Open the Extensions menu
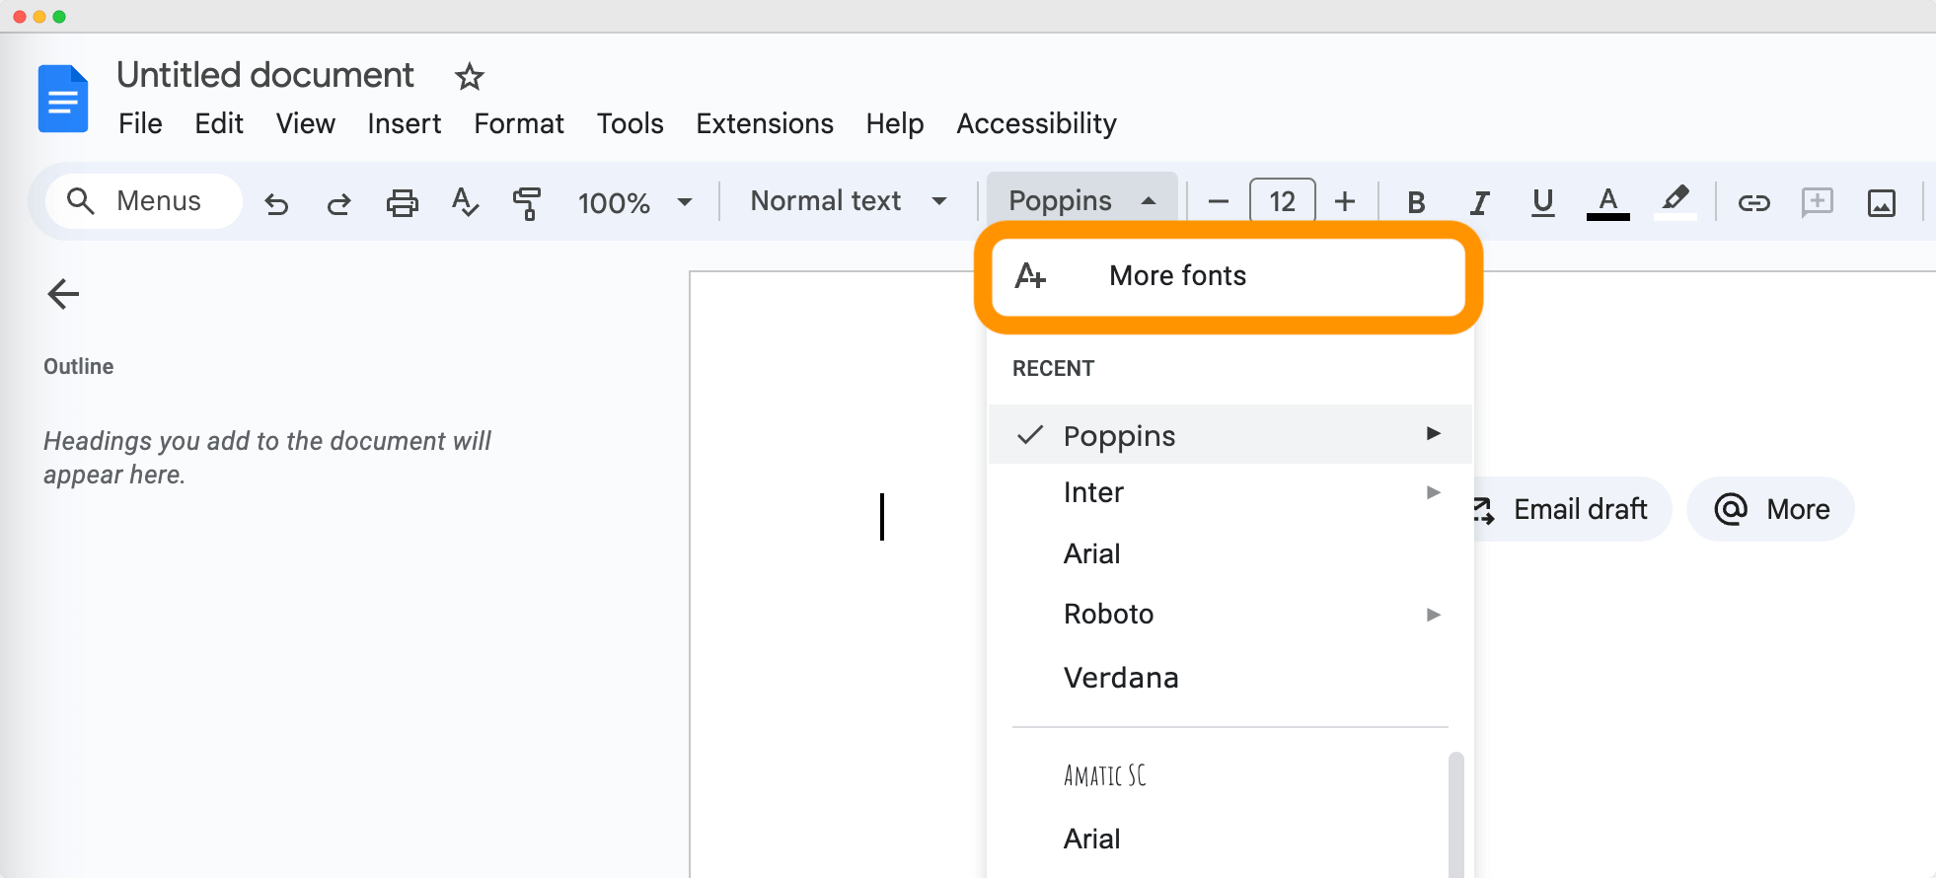This screenshot has height=878, width=1936. (x=765, y=123)
